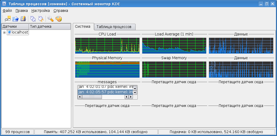Click the Swap Memory graph

pyautogui.click(x=174, y=70)
